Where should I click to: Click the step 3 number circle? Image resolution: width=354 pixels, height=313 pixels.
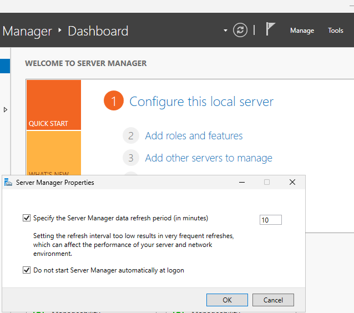tap(130, 158)
